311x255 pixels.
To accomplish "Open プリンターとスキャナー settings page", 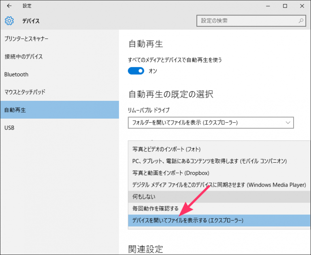I will [x=26, y=39].
